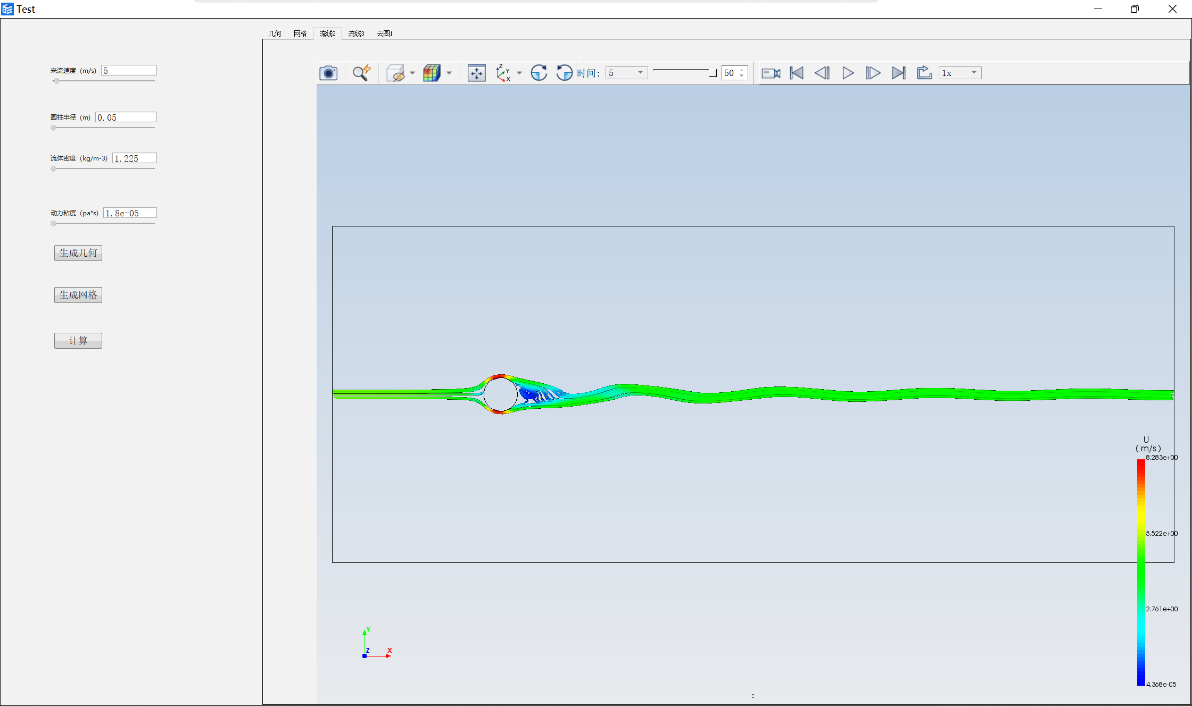Click the Test app icon in title bar
Viewport: 1192px width, 707px height.
coord(7,9)
